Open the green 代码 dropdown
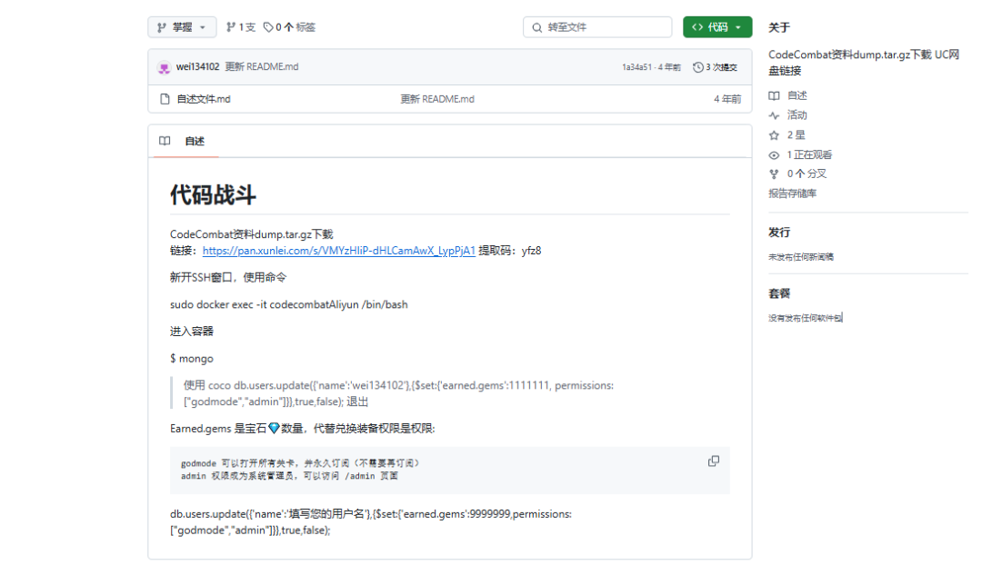The width and height of the screenshot is (982, 585). pos(717,26)
